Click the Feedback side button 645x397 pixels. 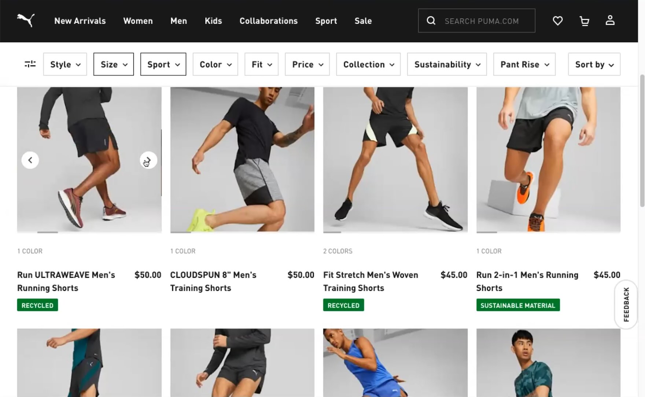pyautogui.click(x=626, y=304)
